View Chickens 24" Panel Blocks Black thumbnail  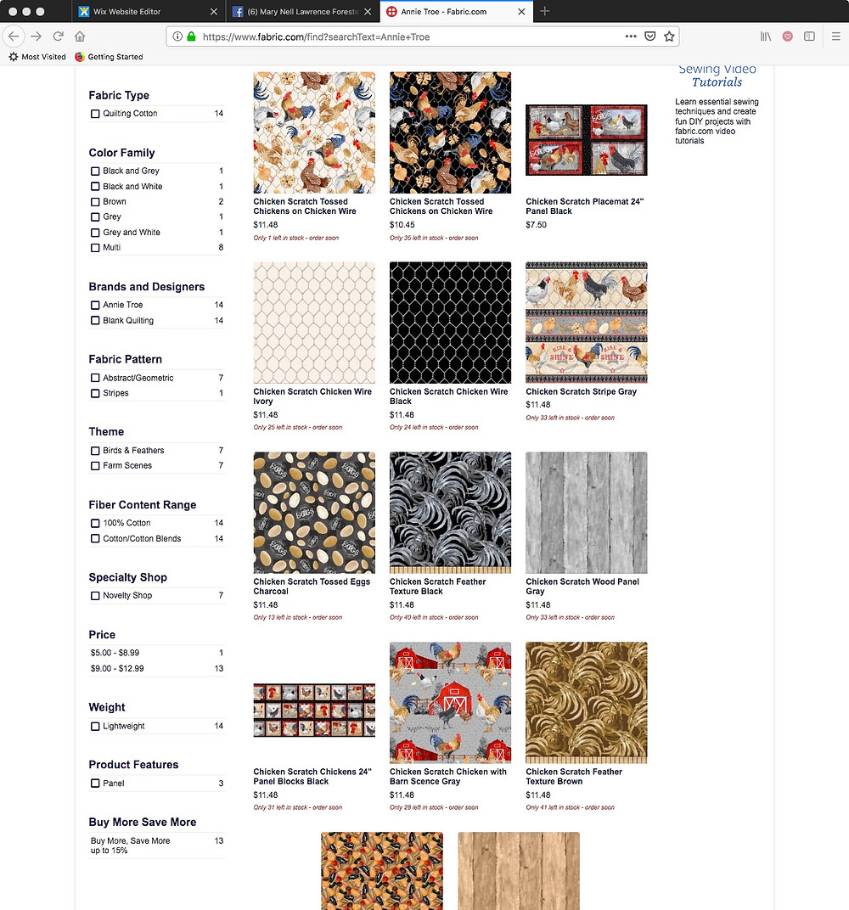click(x=314, y=710)
